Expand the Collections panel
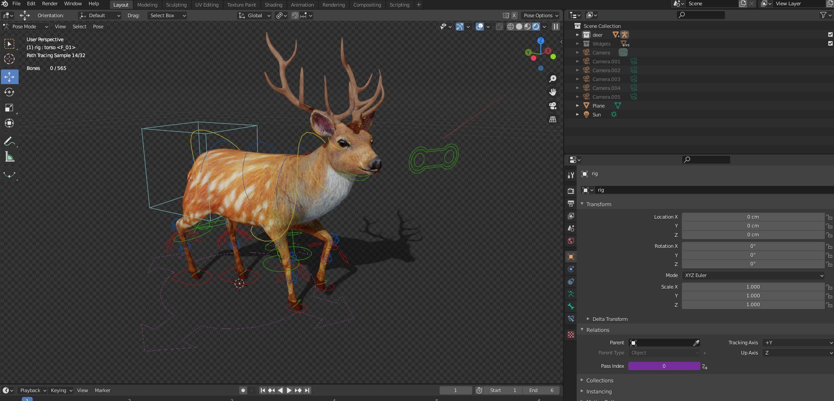This screenshot has height=401, width=834. click(x=599, y=381)
